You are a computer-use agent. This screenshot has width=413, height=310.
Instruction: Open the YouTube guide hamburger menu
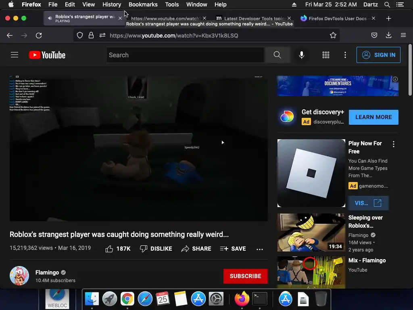tap(15, 55)
